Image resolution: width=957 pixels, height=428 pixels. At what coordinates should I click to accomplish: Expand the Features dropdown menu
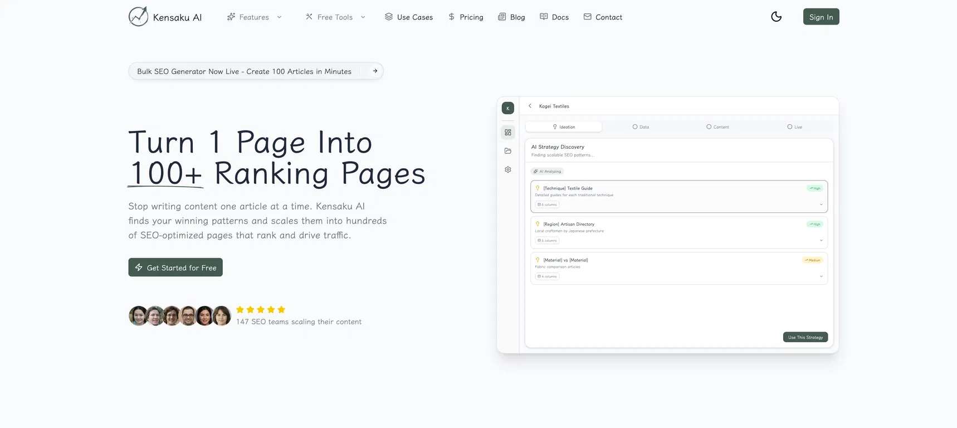pyautogui.click(x=254, y=17)
